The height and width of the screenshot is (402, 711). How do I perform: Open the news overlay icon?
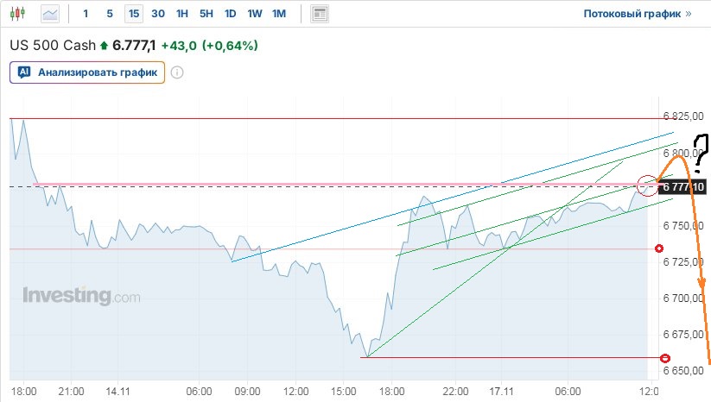(320, 14)
